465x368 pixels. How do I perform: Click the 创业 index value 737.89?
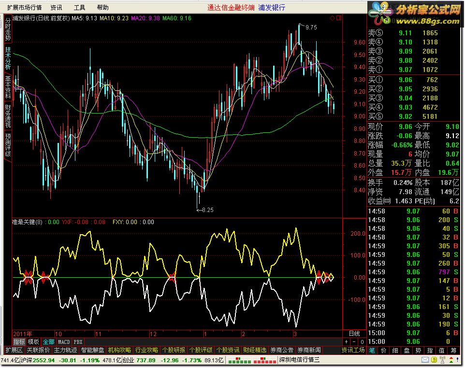click(x=145, y=360)
